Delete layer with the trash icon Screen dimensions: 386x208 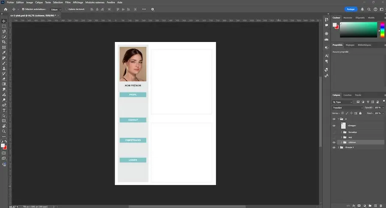click(381, 205)
